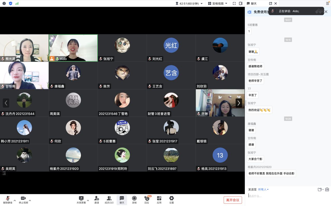The width and height of the screenshot is (331, 206).
Task: Toggle the side panel layout icon
Action: pyautogui.click(x=240, y=3)
